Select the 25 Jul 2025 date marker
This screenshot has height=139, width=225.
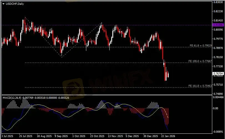point(26,136)
